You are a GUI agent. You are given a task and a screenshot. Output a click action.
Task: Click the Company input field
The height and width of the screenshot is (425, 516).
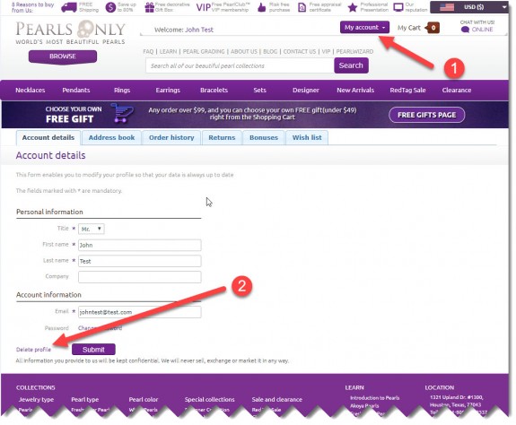tap(139, 277)
